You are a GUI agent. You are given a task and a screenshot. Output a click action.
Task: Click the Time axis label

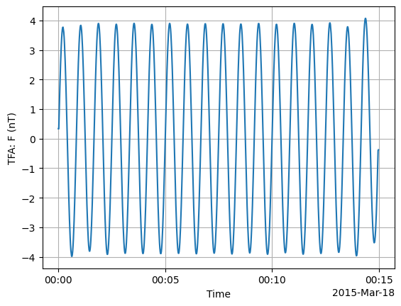(x=219, y=294)
